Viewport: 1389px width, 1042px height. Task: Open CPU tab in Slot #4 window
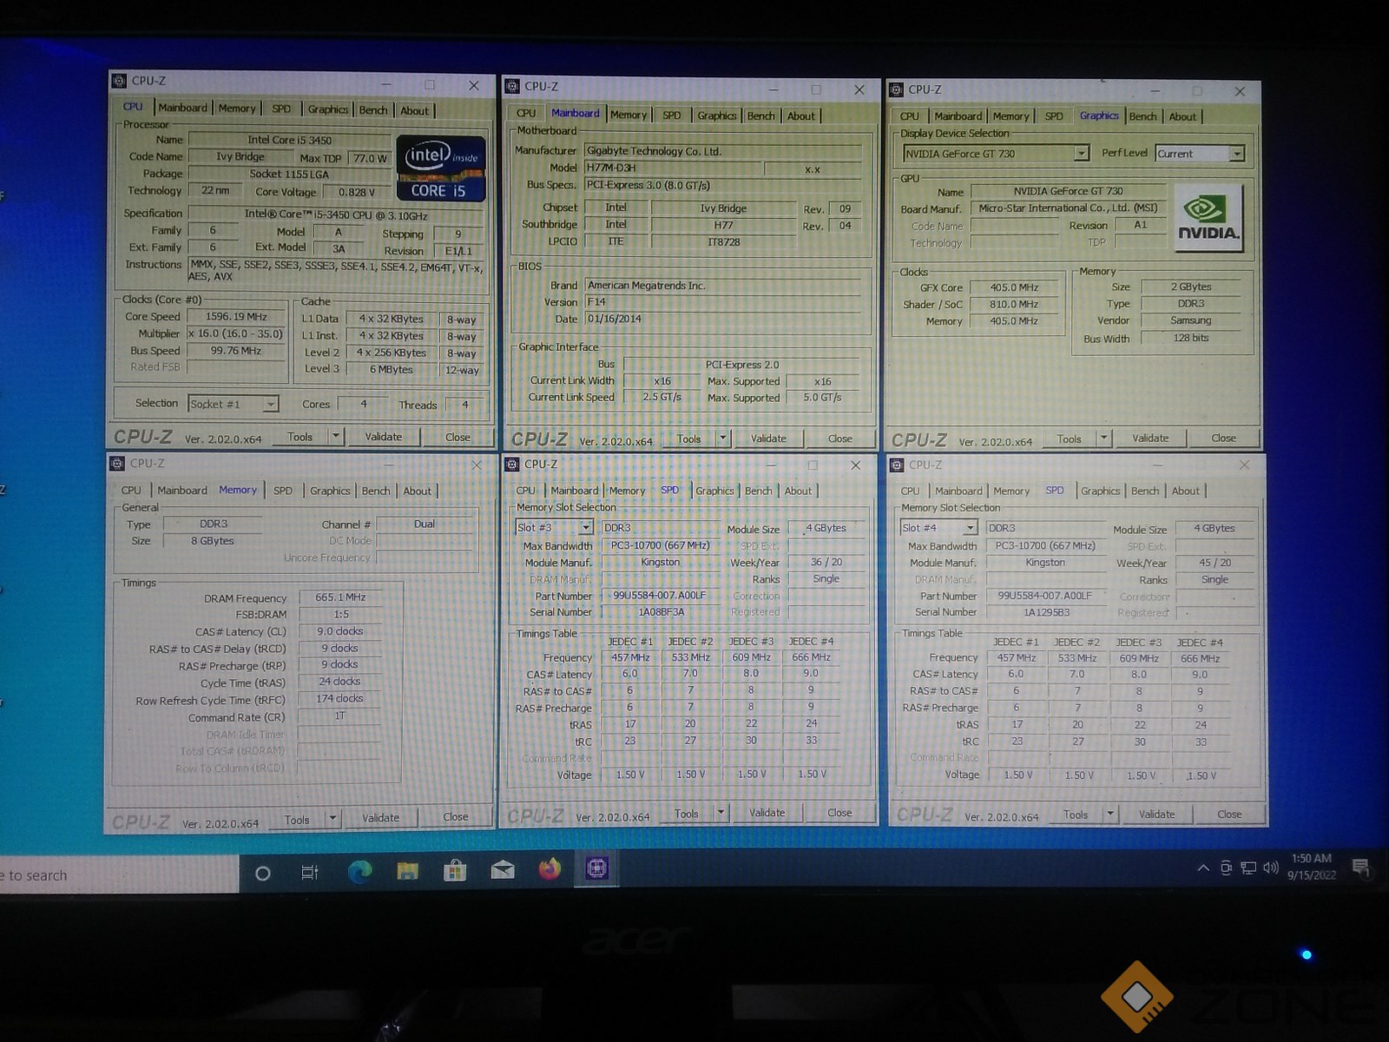click(910, 491)
